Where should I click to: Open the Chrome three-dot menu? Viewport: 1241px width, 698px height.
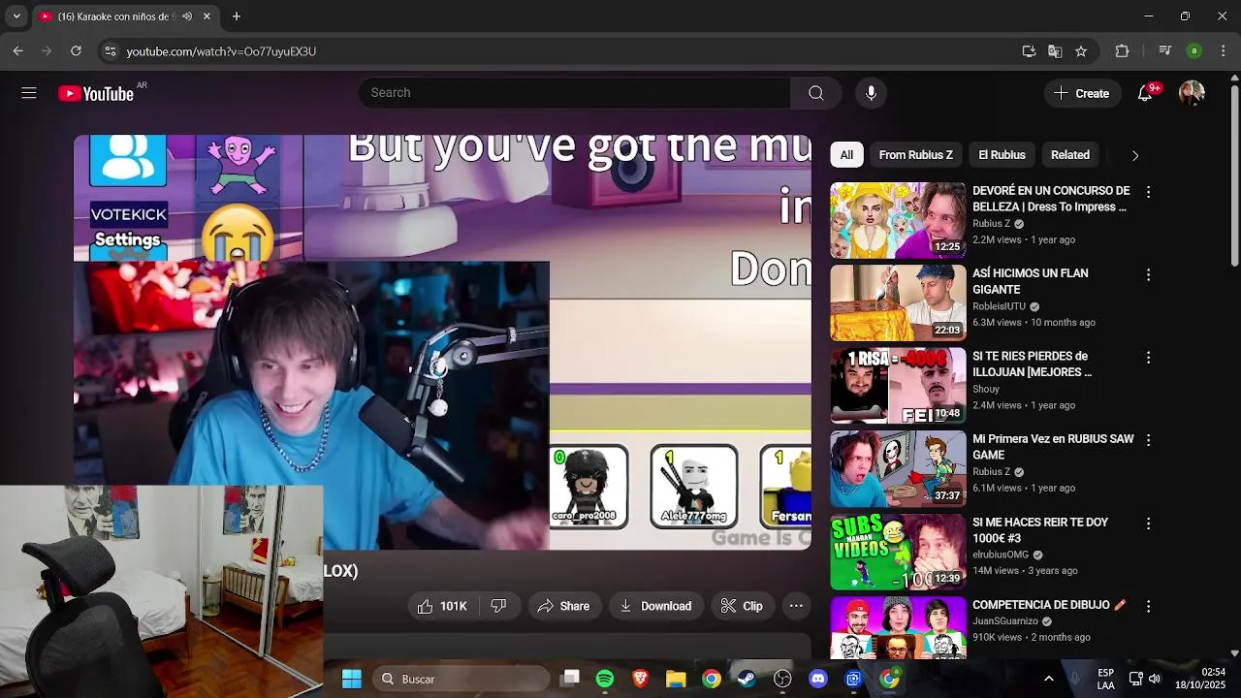[1224, 51]
